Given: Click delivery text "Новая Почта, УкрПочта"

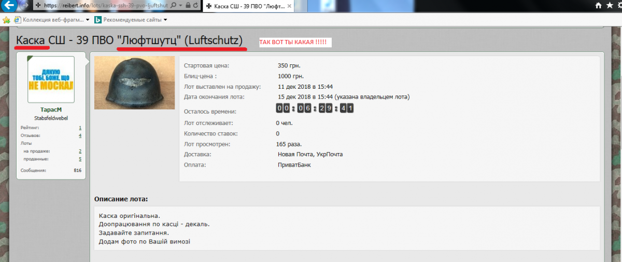Looking at the screenshot, I should [x=310, y=154].
